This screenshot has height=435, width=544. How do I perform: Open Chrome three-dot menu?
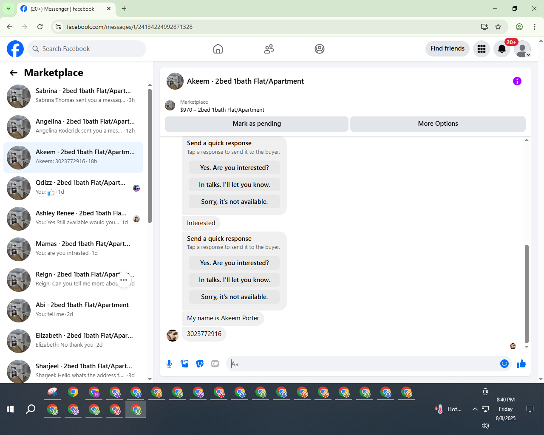pyautogui.click(x=535, y=27)
